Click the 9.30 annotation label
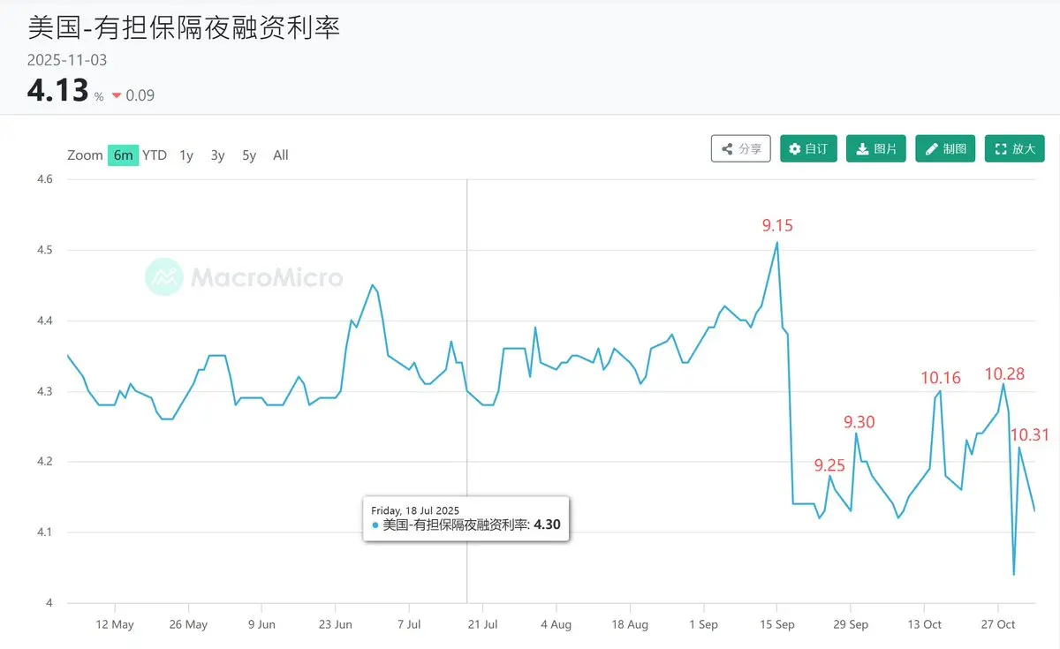This screenshot has height=649, width=1060. 859,422
